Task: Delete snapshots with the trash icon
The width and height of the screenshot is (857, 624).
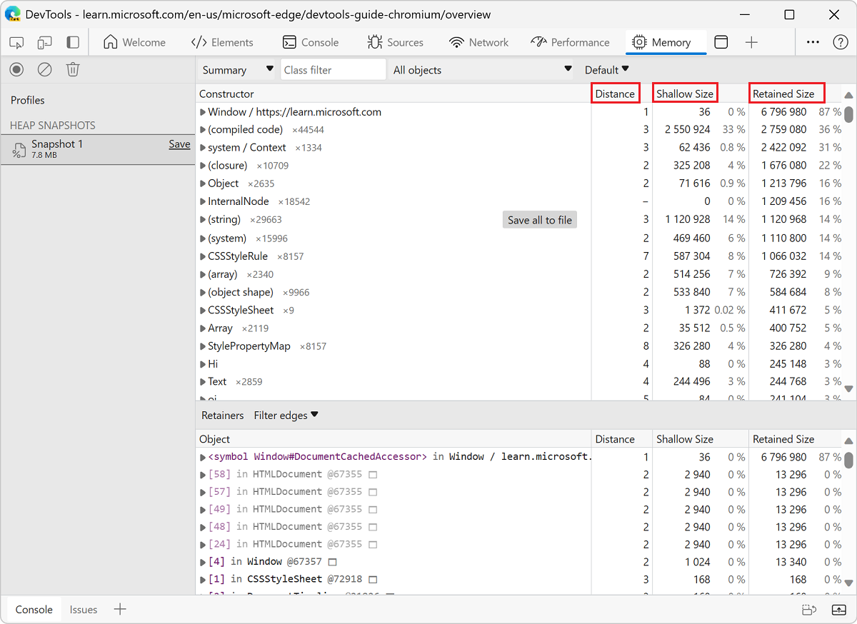Action: (71, 69)
